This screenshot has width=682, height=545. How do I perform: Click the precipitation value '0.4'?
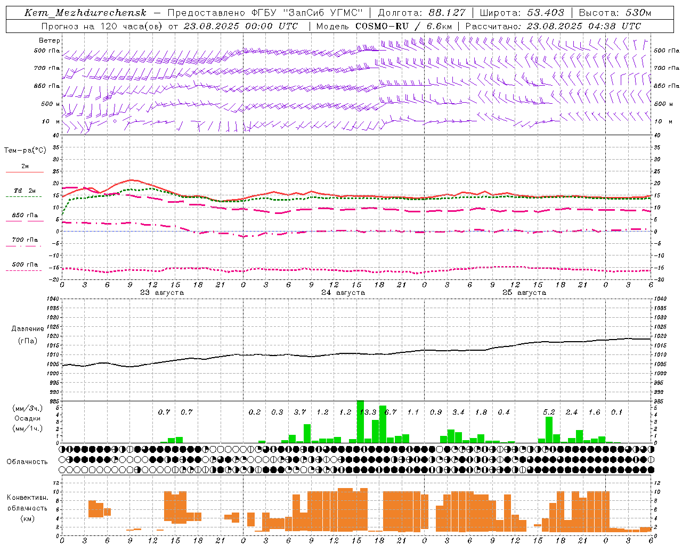point(504,412)
